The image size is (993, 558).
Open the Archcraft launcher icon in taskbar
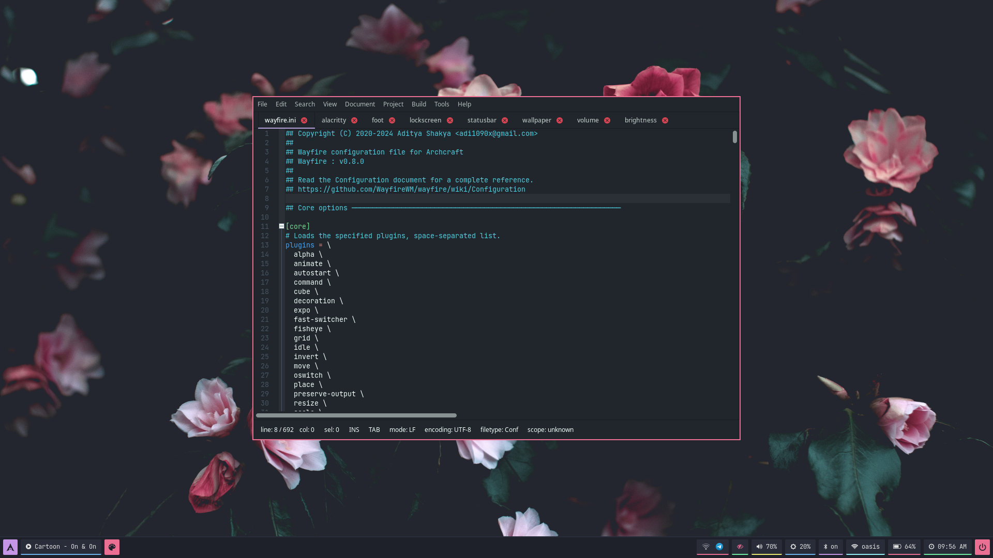[10, 547]
